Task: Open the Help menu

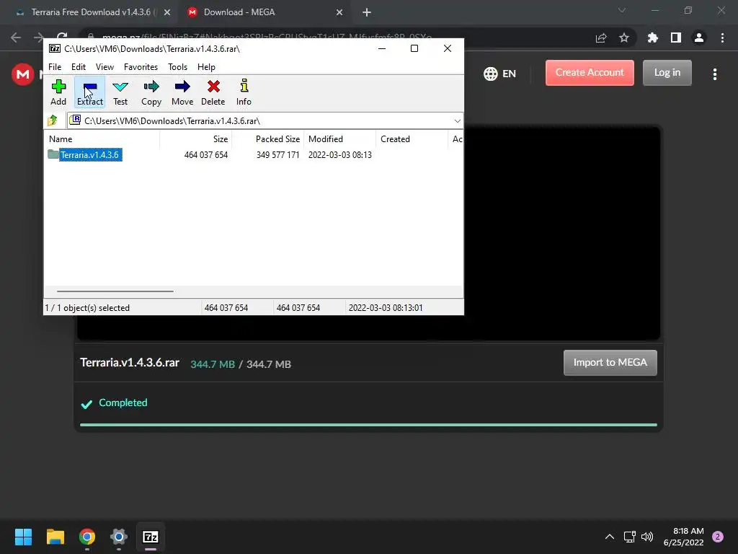Action: (x=206, y=67)
